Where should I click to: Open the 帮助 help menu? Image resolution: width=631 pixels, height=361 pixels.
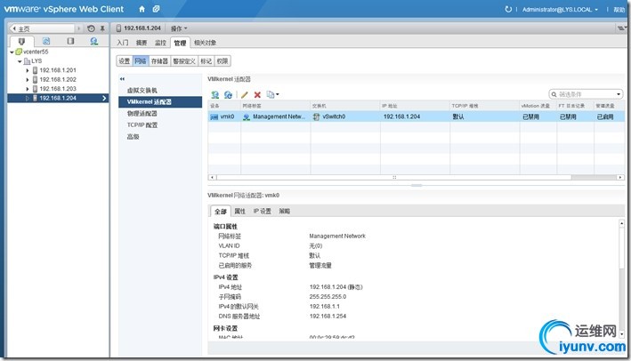pos(619,9)
